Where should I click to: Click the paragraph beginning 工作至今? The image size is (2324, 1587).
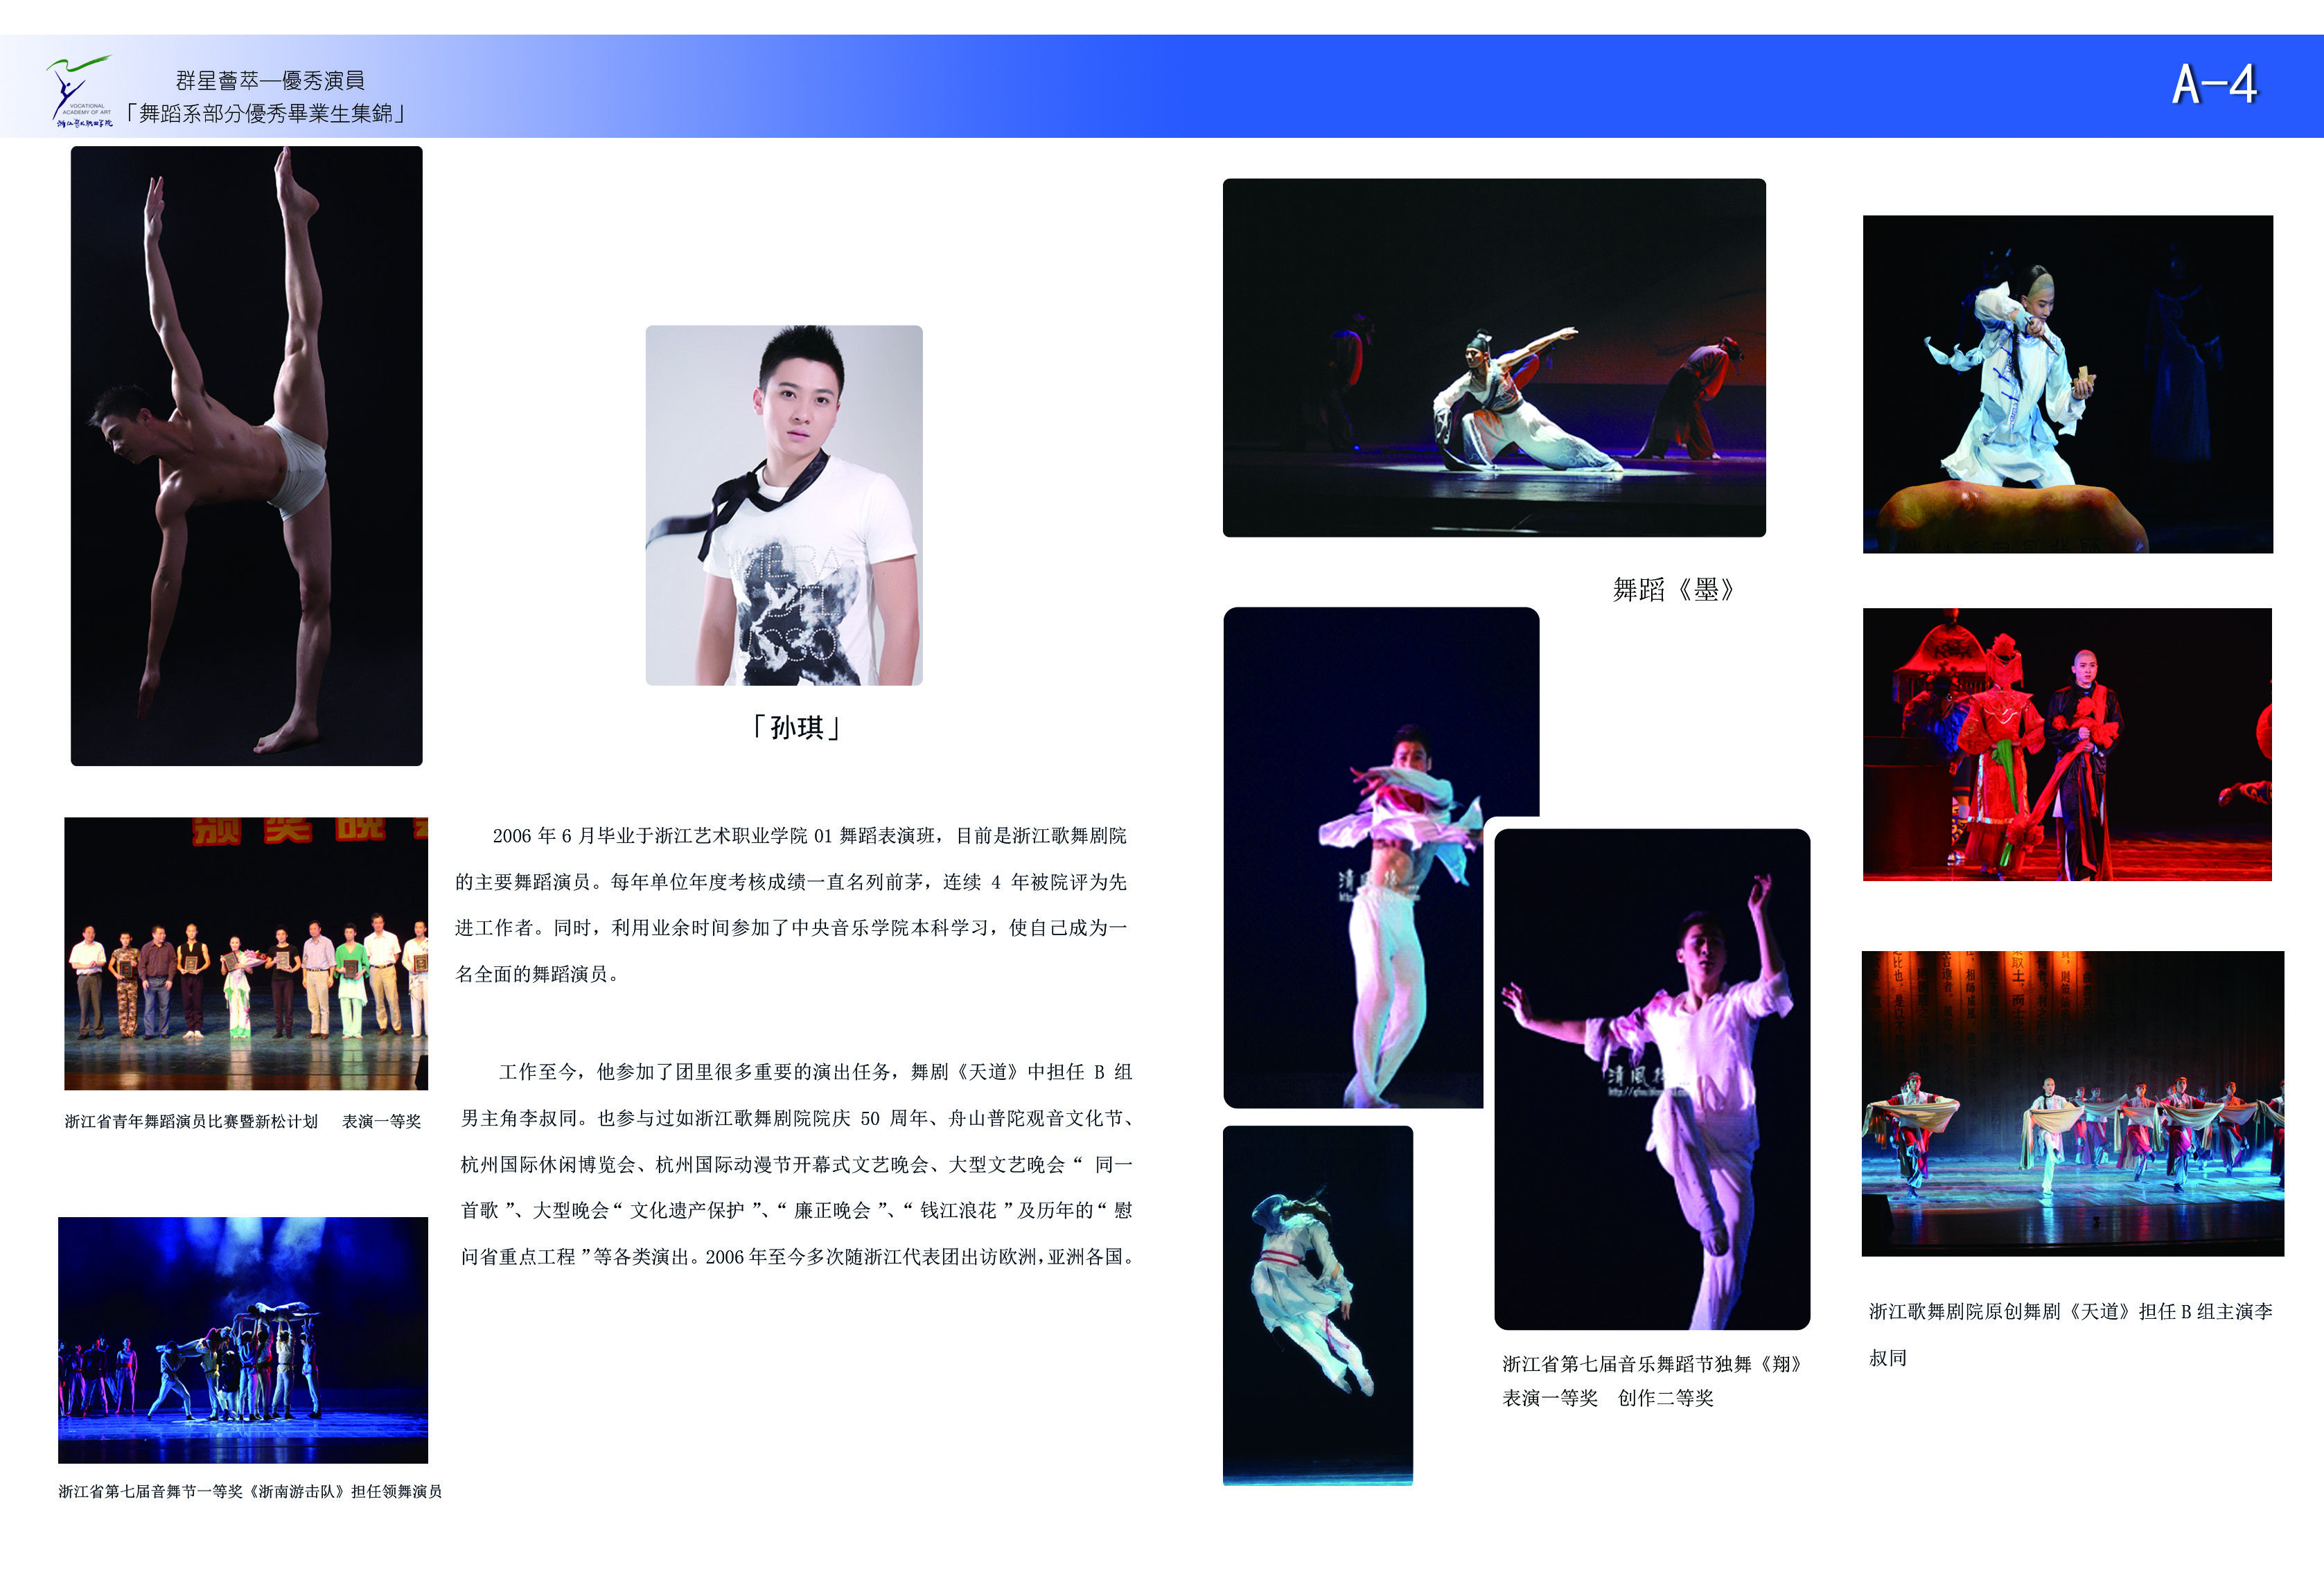797,1164
